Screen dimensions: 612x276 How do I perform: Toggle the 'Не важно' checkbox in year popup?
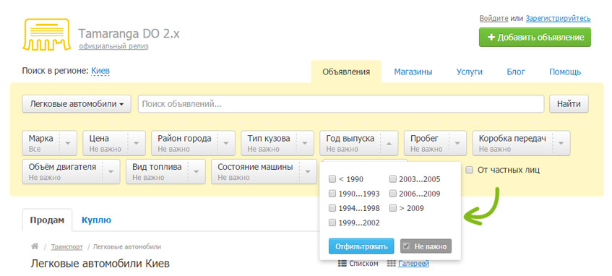point(407,246)
